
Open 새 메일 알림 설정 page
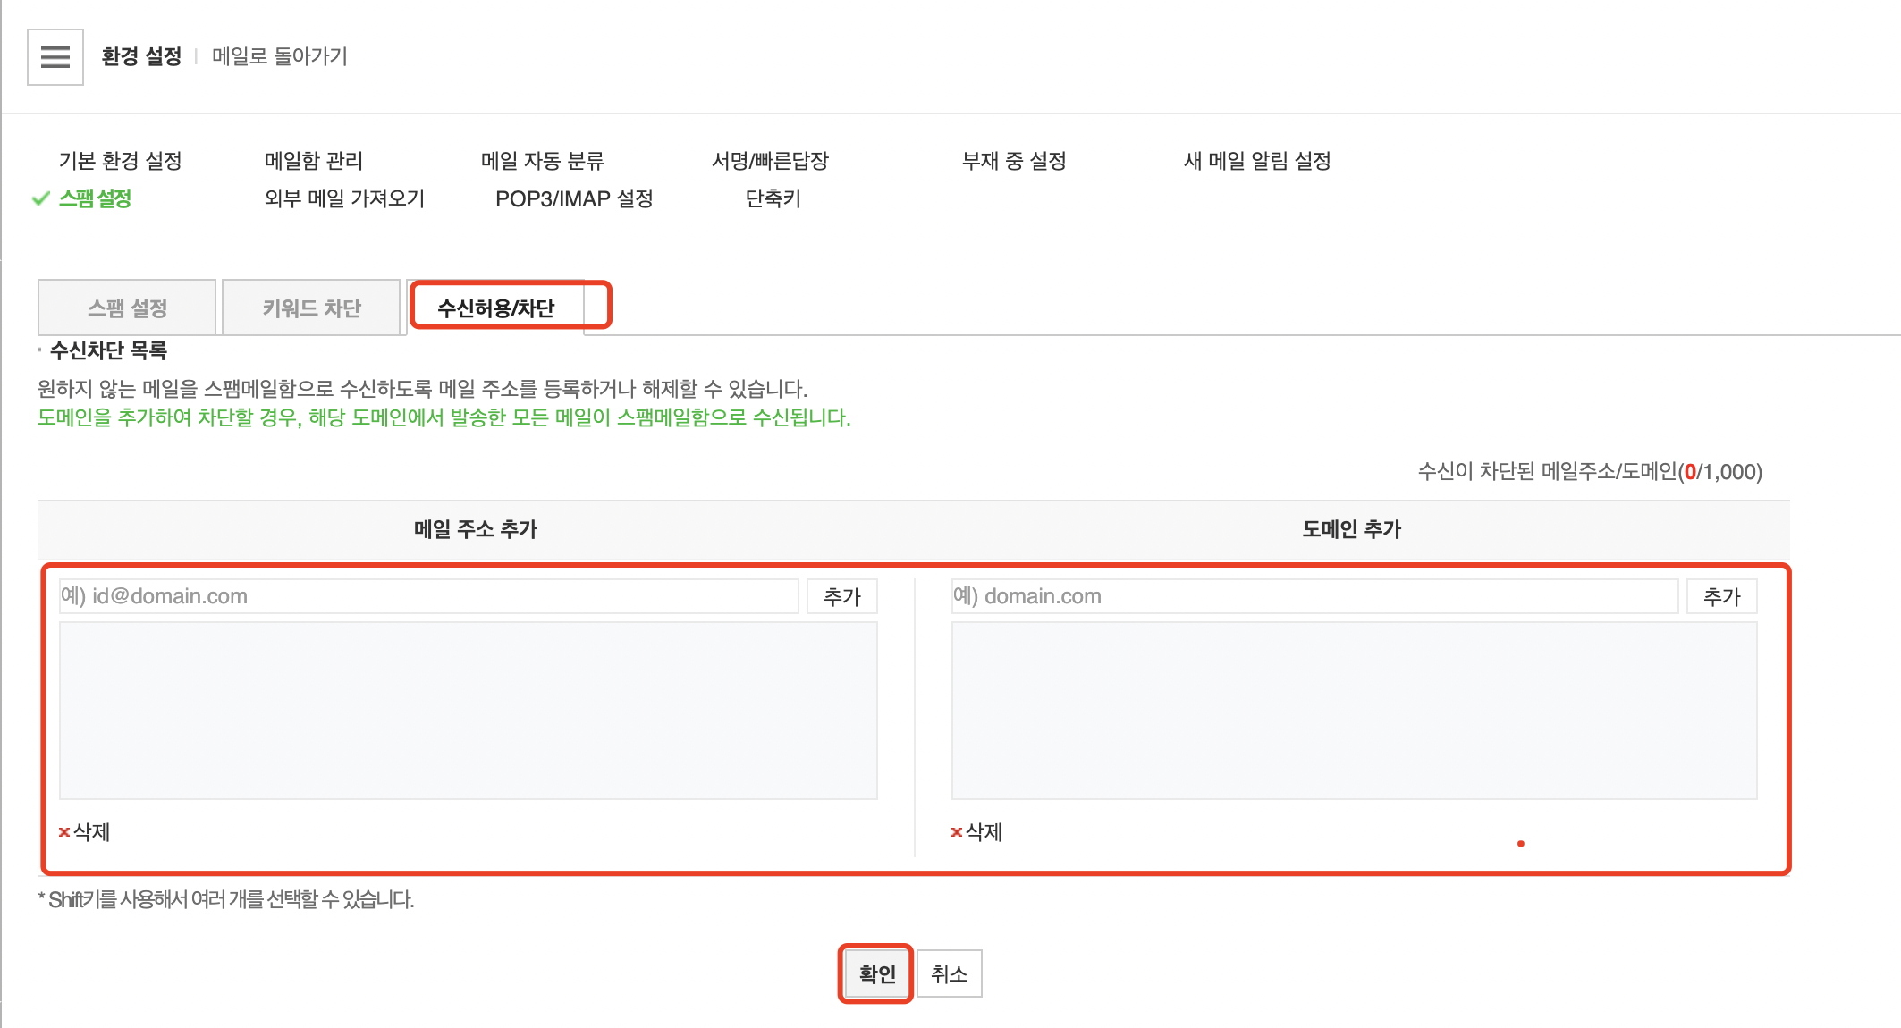click(x=1257, y=161)
